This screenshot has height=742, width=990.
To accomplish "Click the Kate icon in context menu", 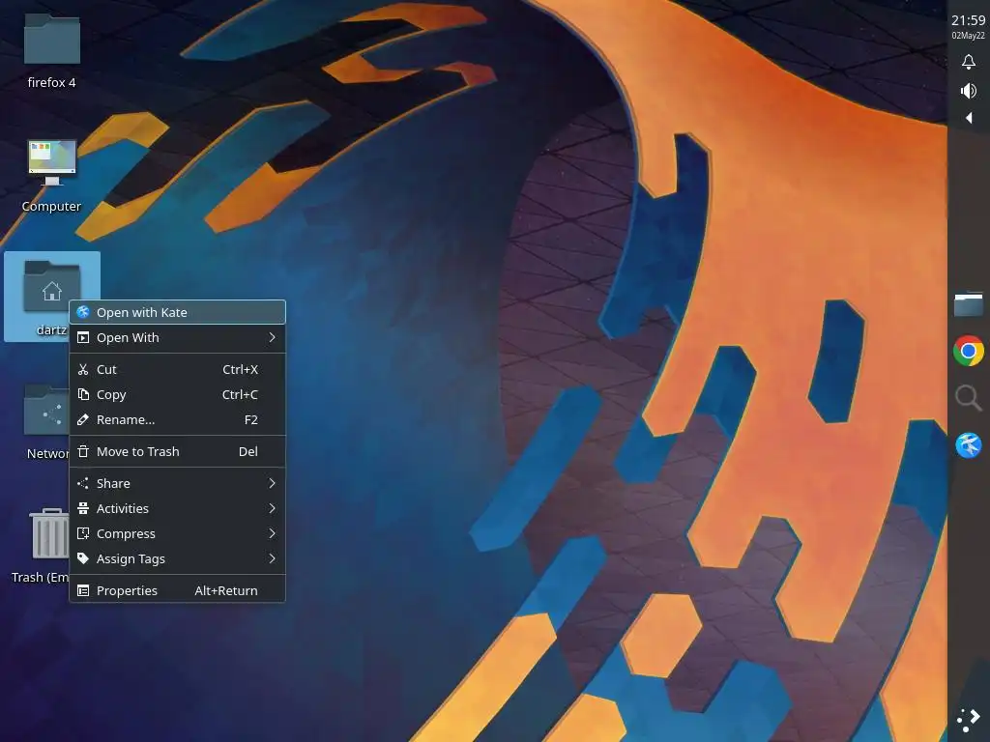I will (x=83, y=312).
